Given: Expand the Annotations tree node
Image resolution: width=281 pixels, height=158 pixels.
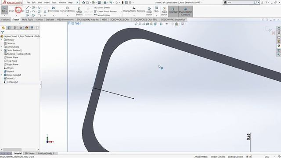Looking at the screenshot, I should (x=2, y=47).
